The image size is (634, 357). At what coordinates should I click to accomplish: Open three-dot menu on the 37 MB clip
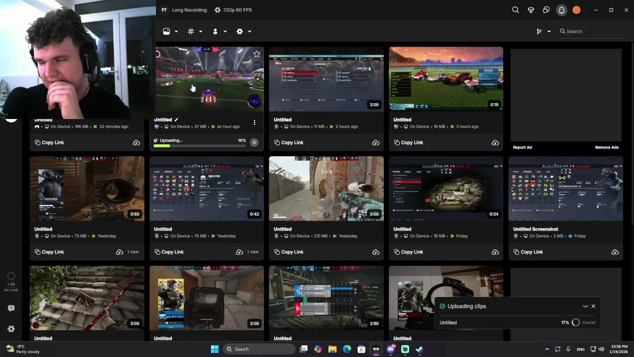click(x=255, y=122)
